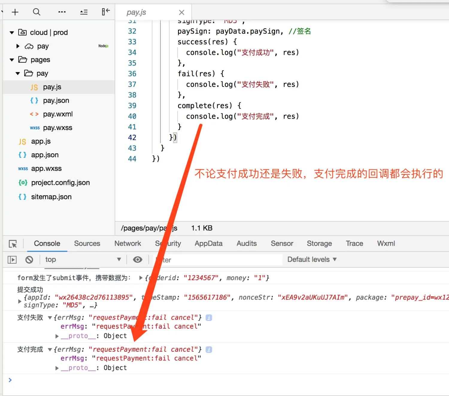Open the Sensor tab
This screenshot has width=449, height=396.
point(282,244)
